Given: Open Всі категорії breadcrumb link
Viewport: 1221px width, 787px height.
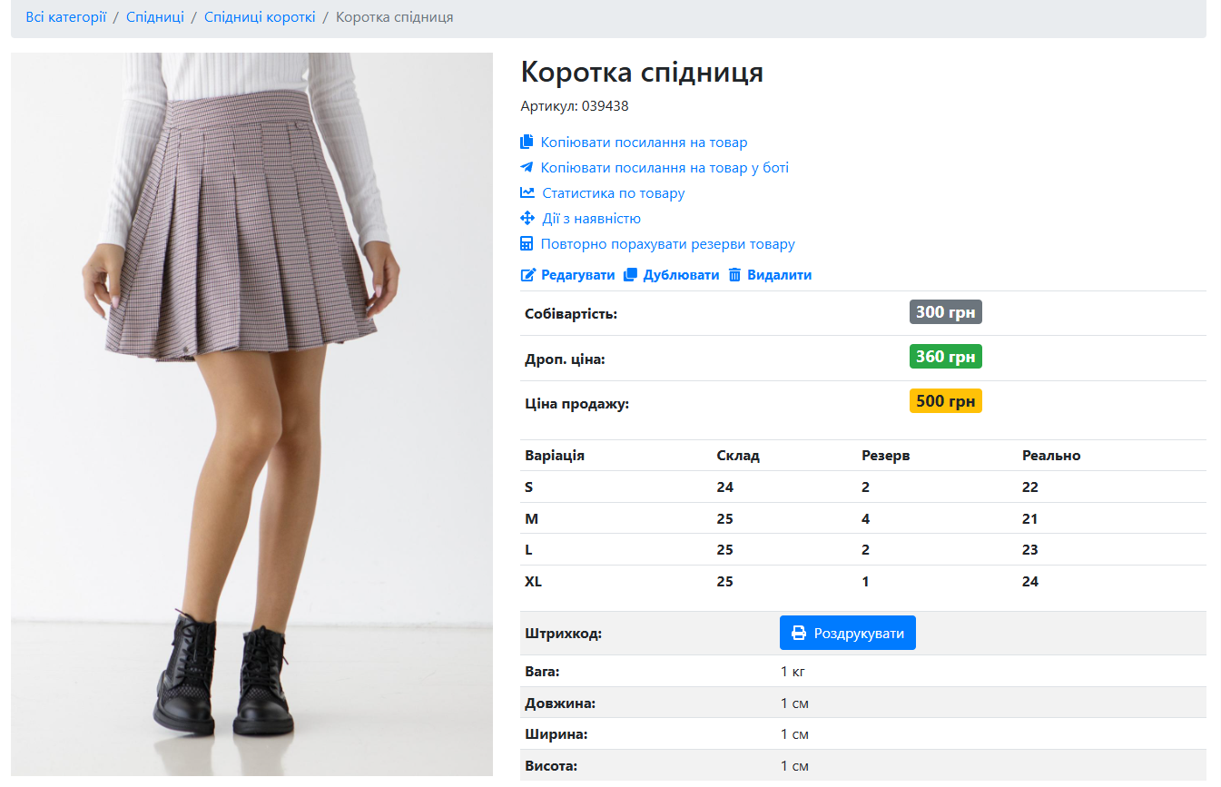Looking at the screenshot, I should [x=66, y=17].
